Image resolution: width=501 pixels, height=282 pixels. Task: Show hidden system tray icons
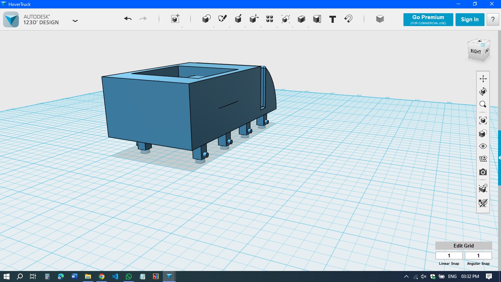coord(406,276)
